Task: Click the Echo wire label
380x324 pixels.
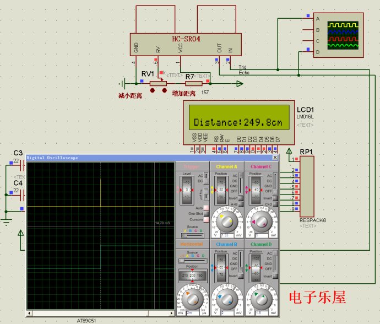Action: [x=244, y=73]
